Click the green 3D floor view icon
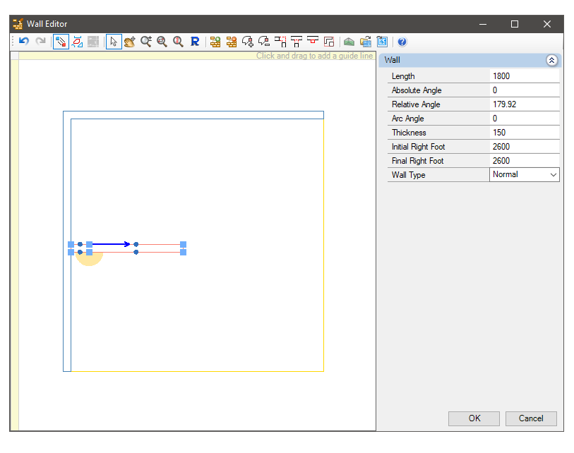 tap(349, 42)
